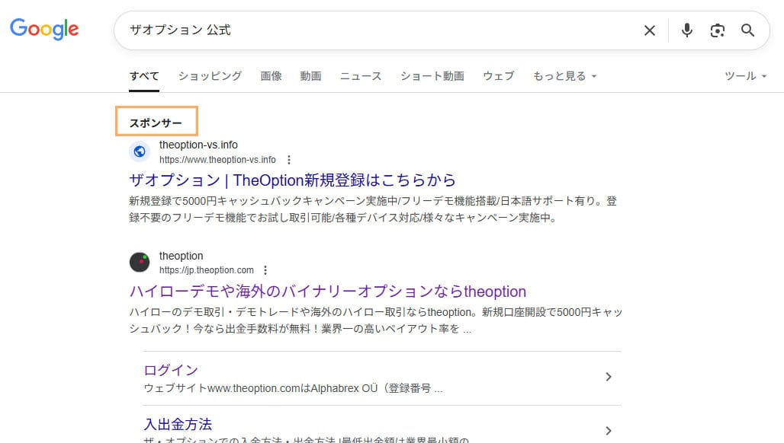Switch to the ニュース tab

361,76
